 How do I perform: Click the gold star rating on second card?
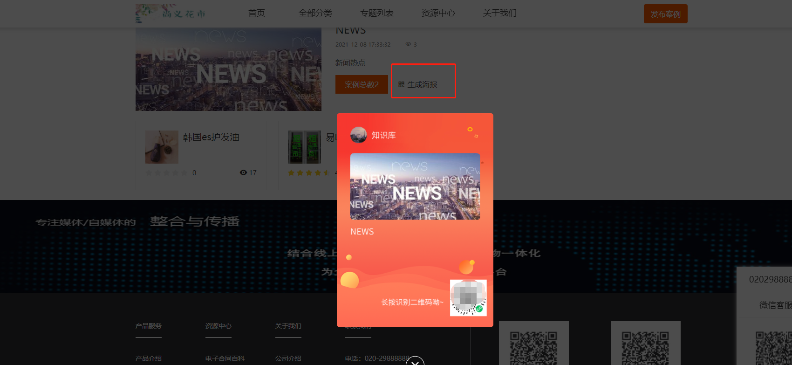pos(308,173)
